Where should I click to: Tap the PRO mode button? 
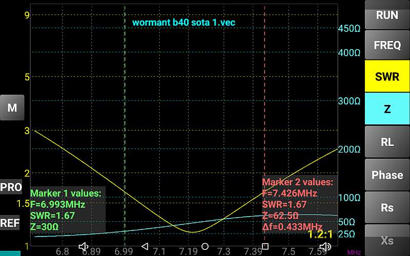click(x=11, y=187)
